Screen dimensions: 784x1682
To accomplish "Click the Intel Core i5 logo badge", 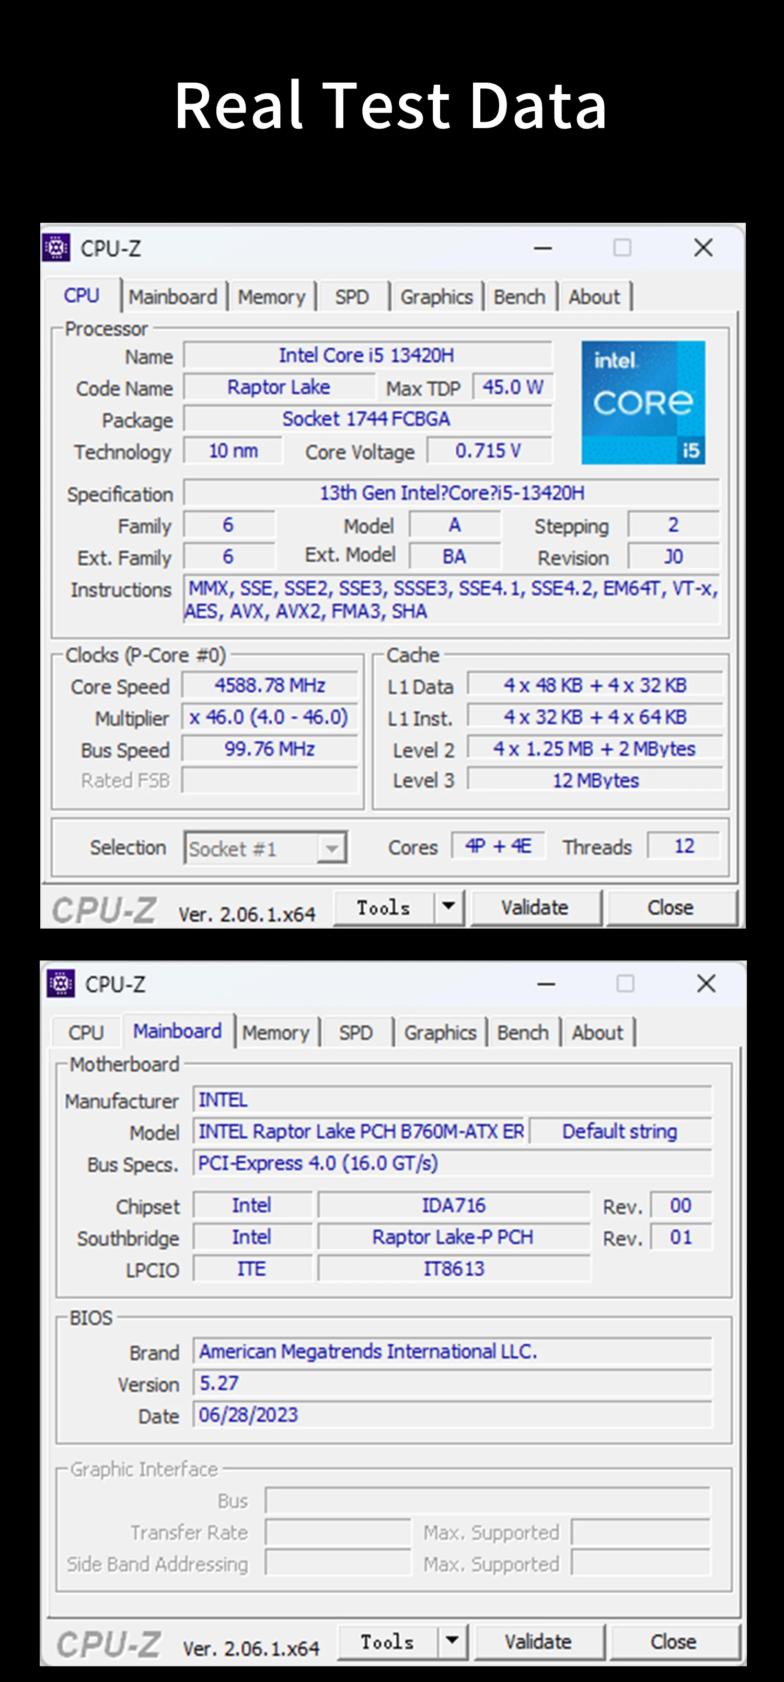I will (x=643, y=402).
